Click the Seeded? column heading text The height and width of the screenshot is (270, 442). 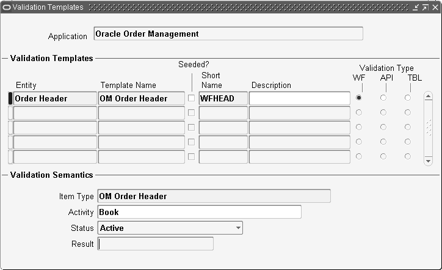194,65
